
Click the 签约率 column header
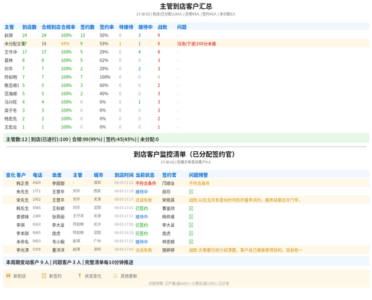(106, 27)
